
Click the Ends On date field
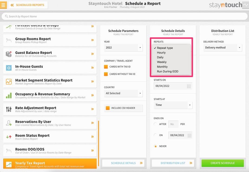pos(180,135)
